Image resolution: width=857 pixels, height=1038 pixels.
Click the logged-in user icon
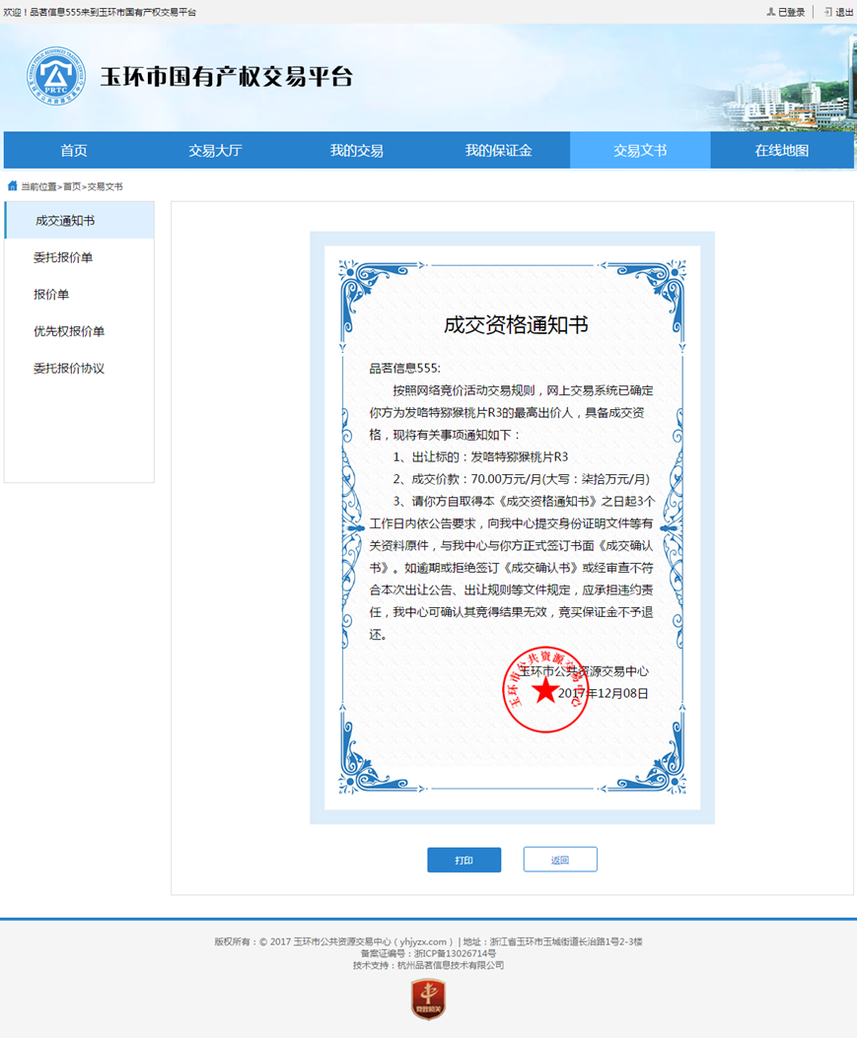tap(771, 12)
